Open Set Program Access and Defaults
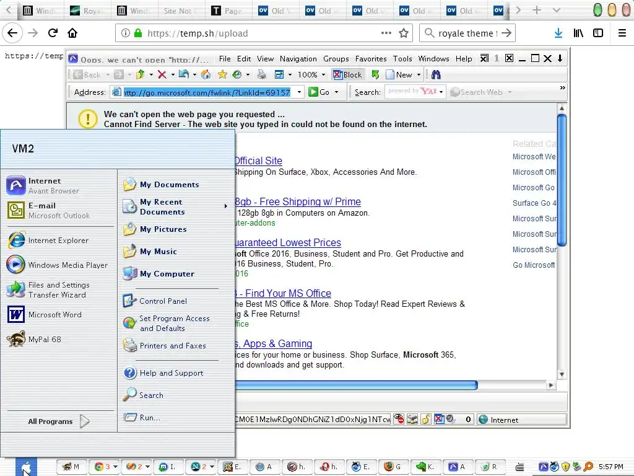634x476 pixels. [x=166, y=323]
